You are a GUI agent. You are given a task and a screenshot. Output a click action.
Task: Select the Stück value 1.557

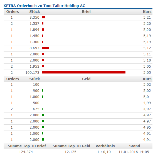[34, 24]
